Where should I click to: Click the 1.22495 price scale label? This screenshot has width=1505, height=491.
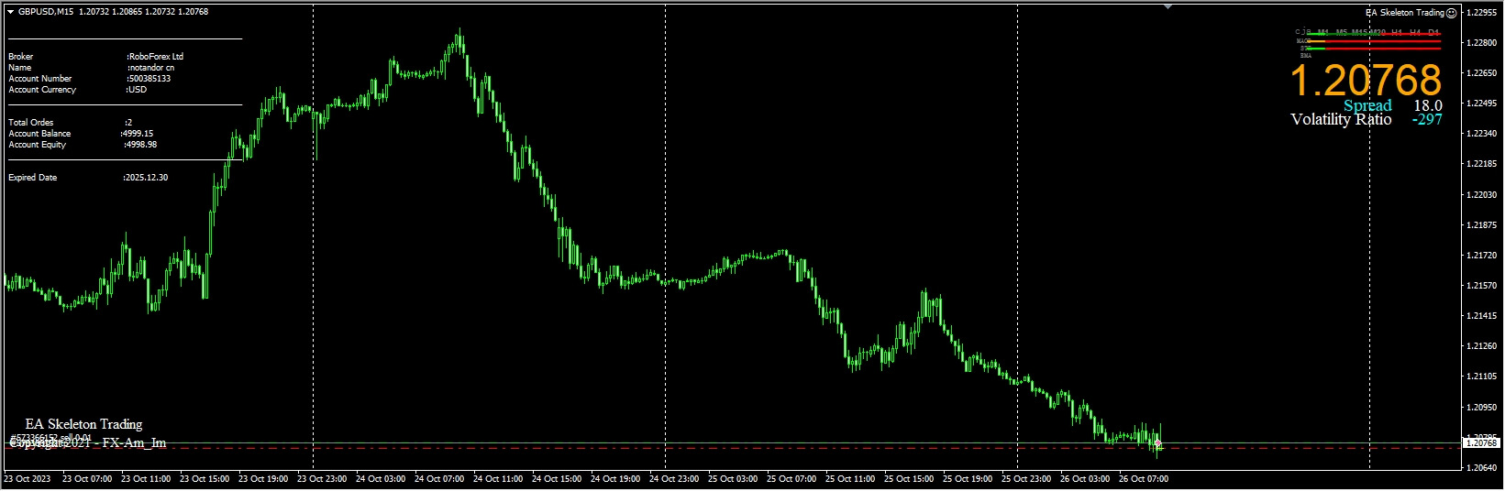click(x=1482, y=104)
